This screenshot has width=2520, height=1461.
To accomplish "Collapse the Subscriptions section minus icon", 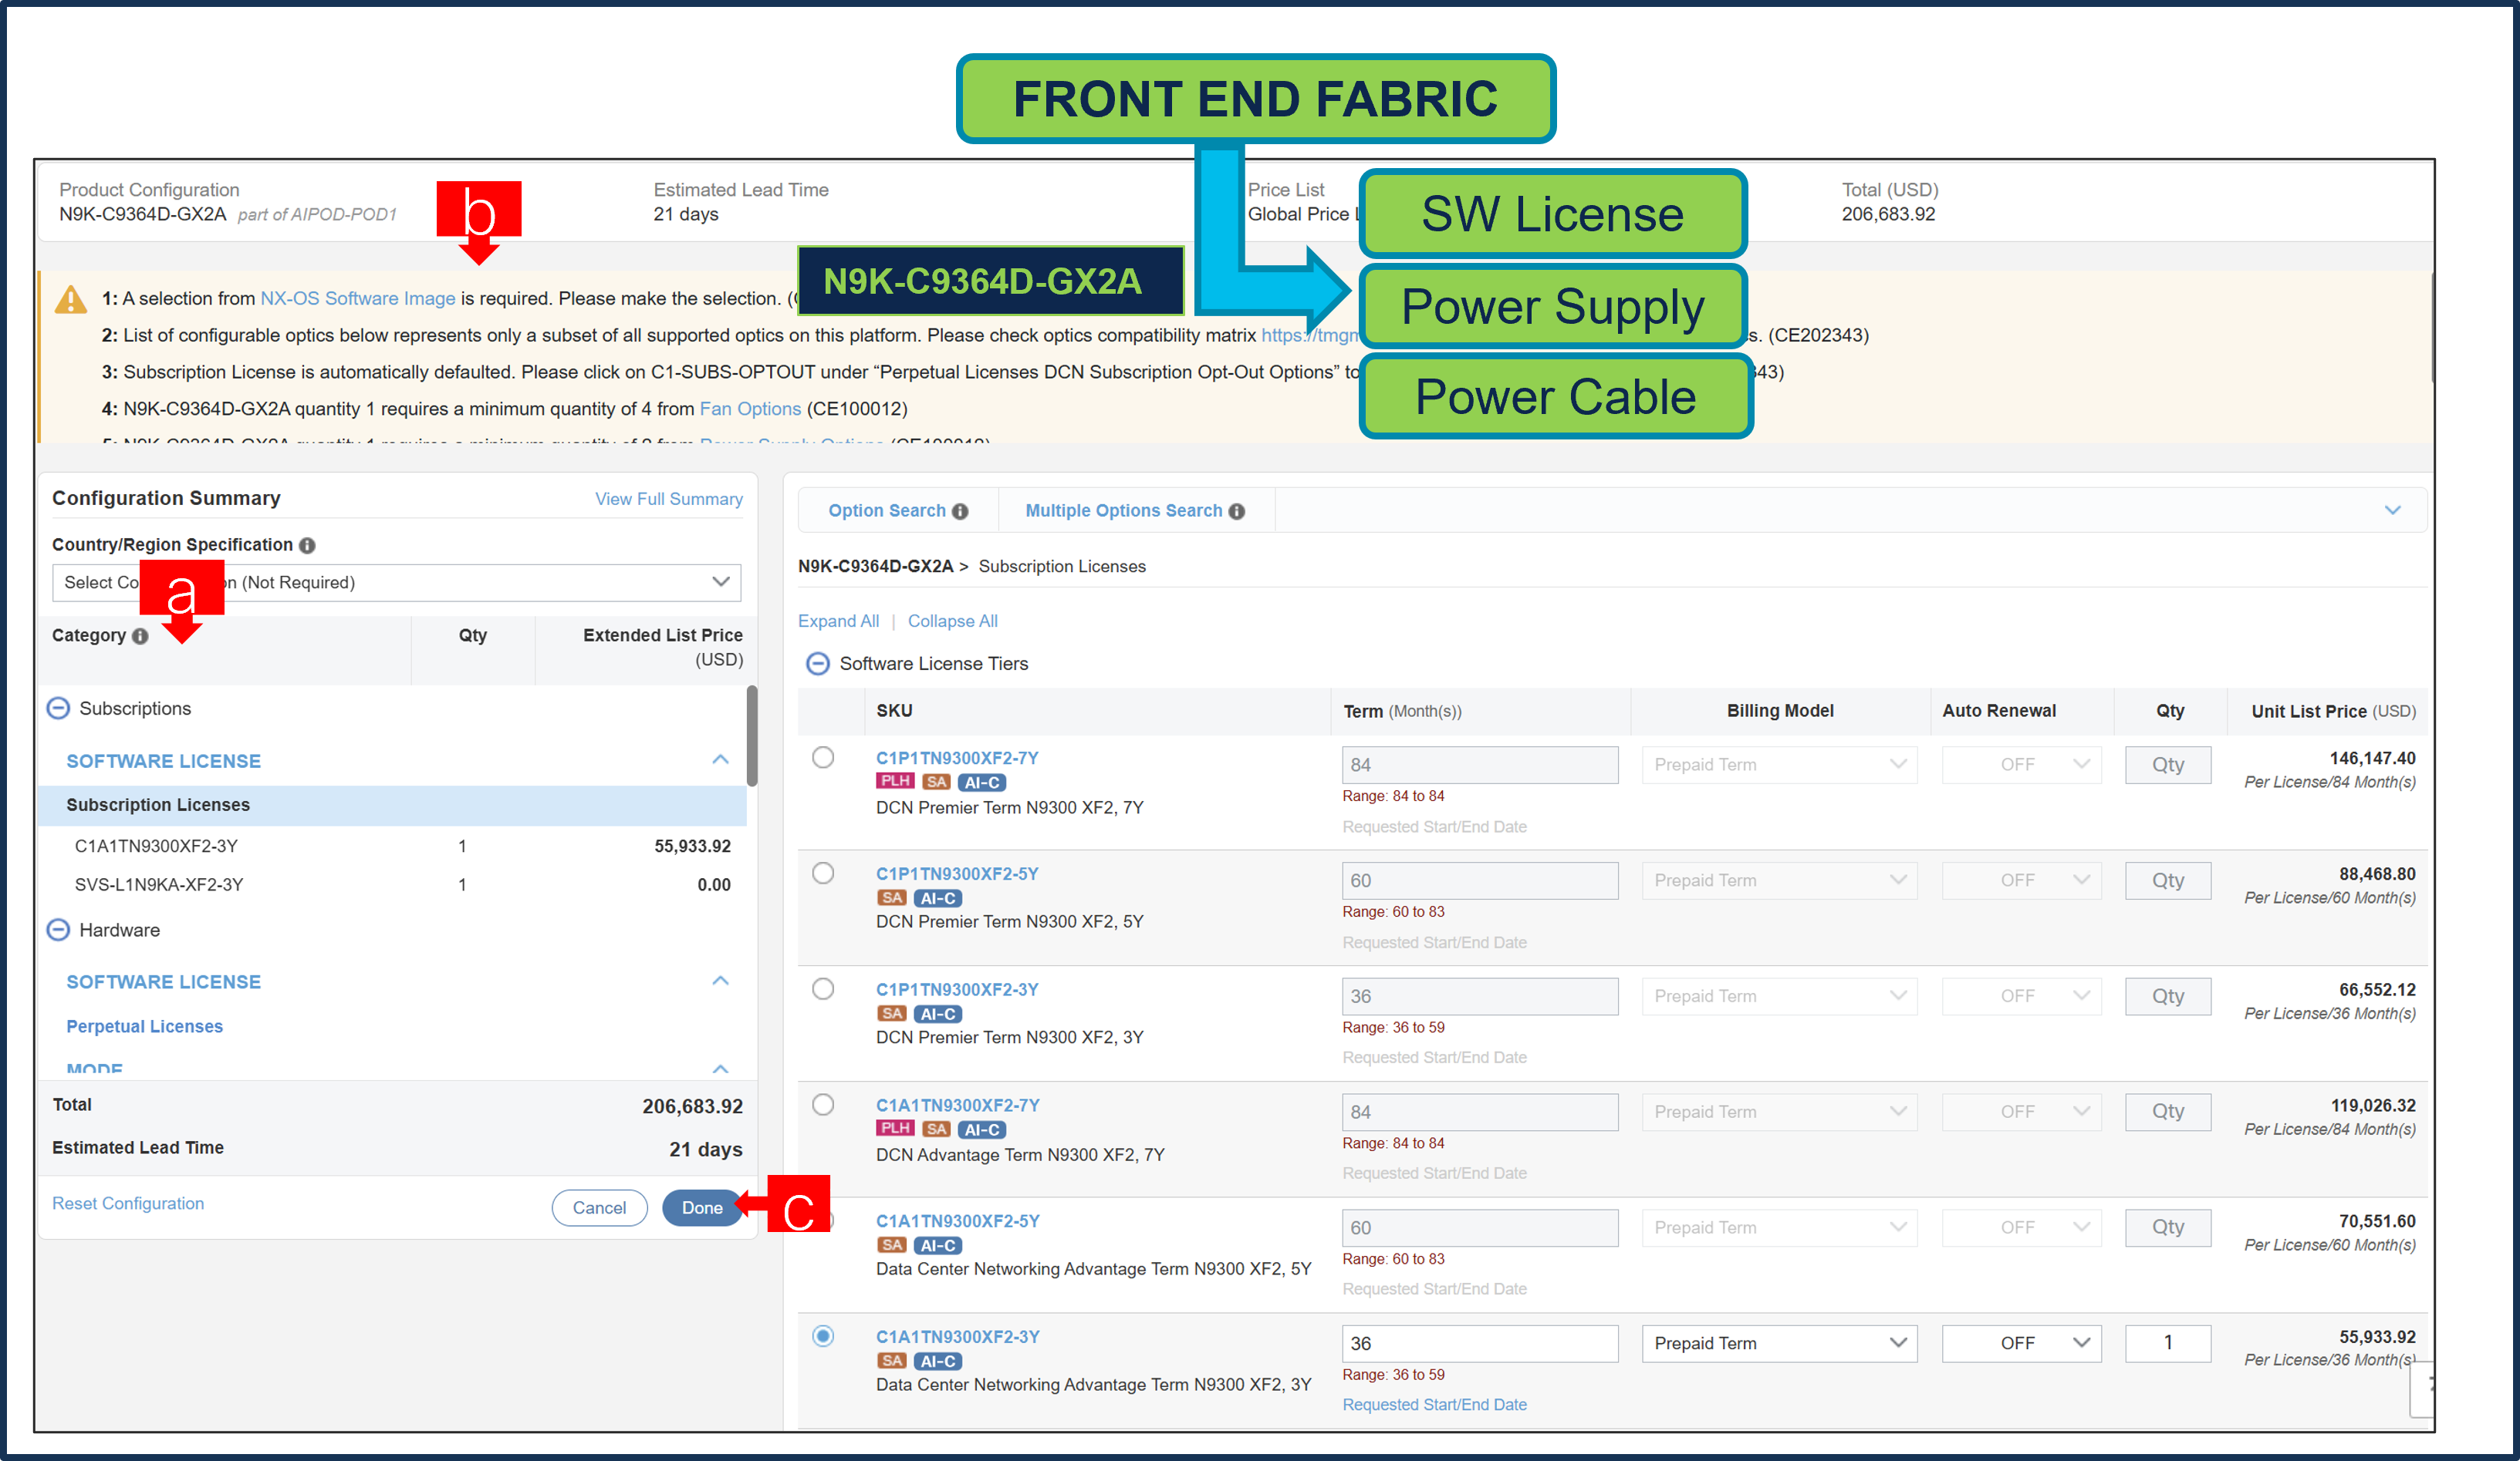I will tap(59, 709).
